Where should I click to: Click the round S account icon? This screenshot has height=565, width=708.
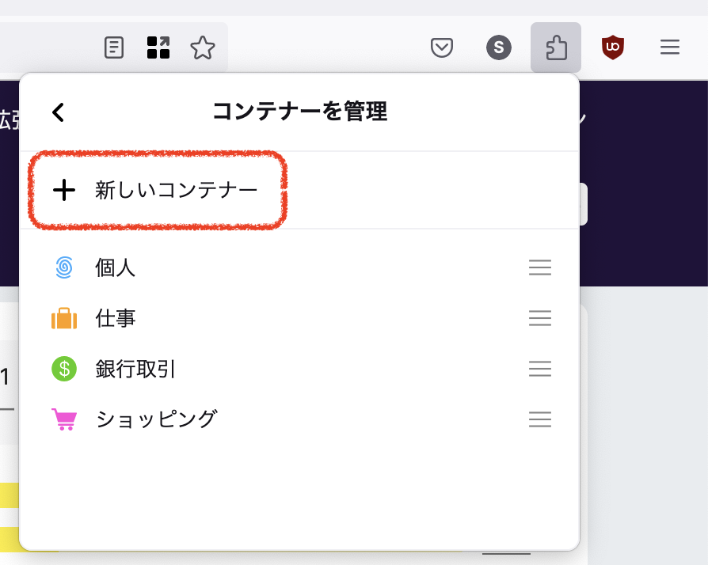[x=498, y=47]
